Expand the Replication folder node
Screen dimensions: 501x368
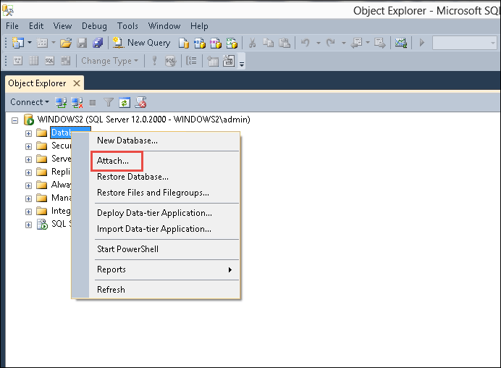(28, 172)
